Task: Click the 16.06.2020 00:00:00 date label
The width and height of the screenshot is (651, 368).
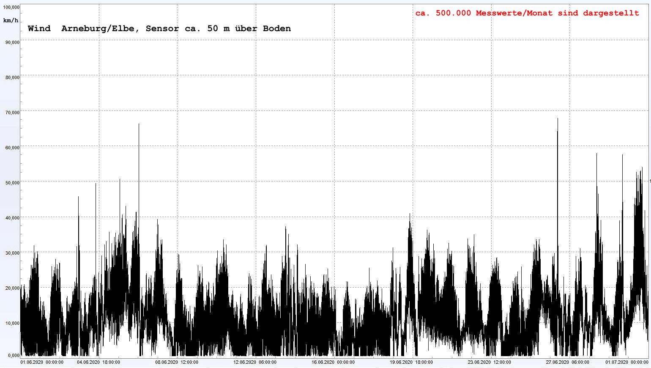Action: 333,362
